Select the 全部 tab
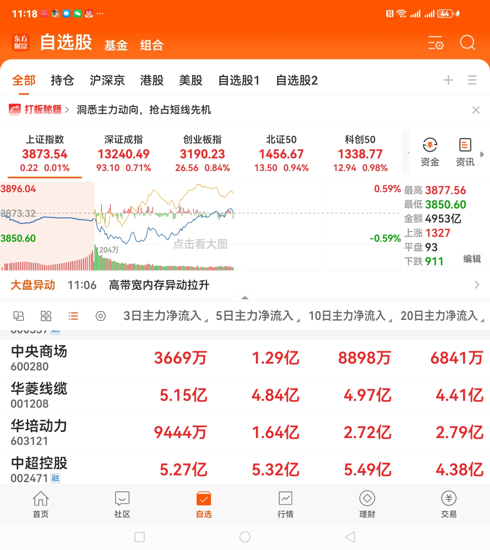Screen dimensions: 490x550 pos(24,80)
